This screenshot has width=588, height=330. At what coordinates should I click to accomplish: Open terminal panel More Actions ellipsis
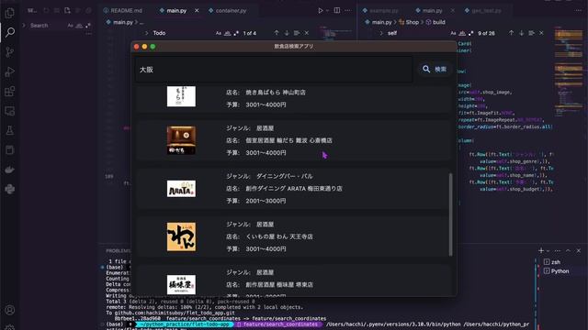coord(558,250)
